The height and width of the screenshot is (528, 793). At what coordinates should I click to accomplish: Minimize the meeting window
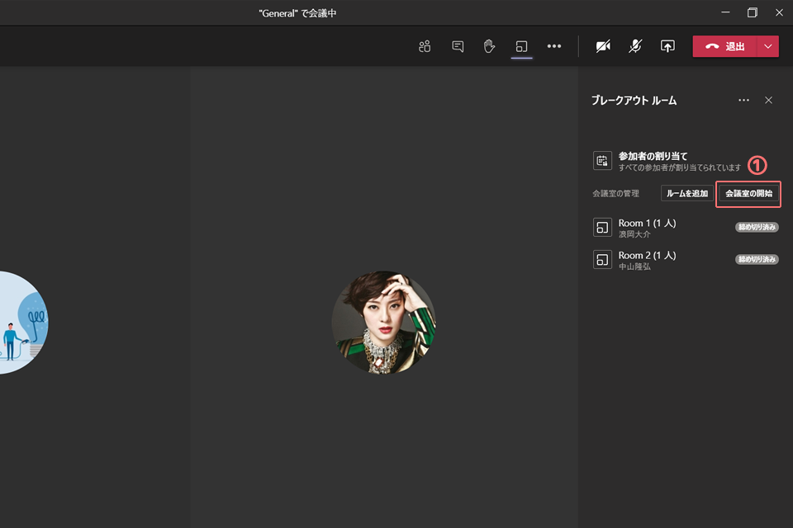[726, 12]
